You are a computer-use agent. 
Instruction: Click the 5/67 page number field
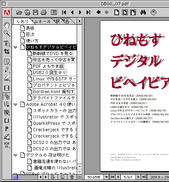128,177
